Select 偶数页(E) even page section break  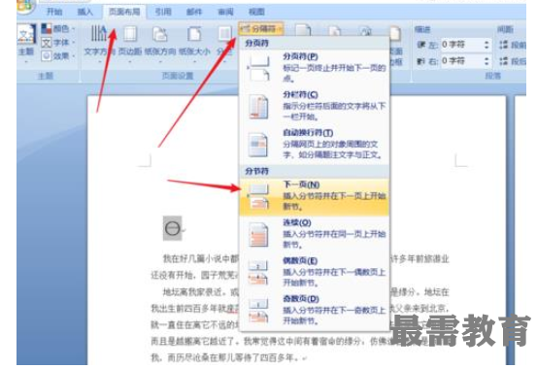pyautogui.click(x=315, y=273)
